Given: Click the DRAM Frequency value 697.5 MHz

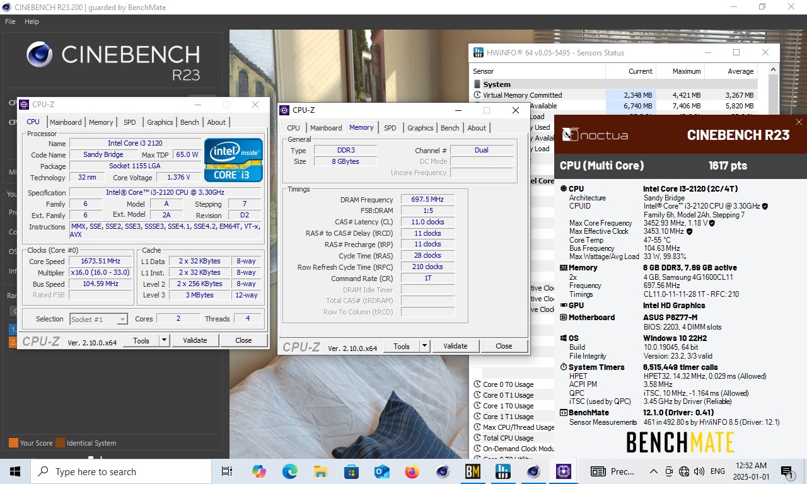Looking at the screenshot, I should (x=427, y=199).
